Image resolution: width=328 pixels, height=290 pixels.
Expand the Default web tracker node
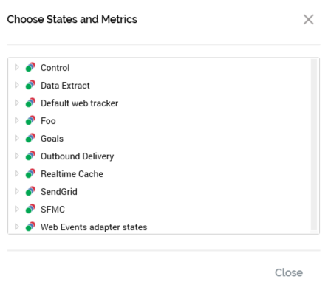(17, 103)
